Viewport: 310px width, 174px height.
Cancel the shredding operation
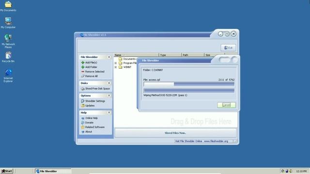226,105
